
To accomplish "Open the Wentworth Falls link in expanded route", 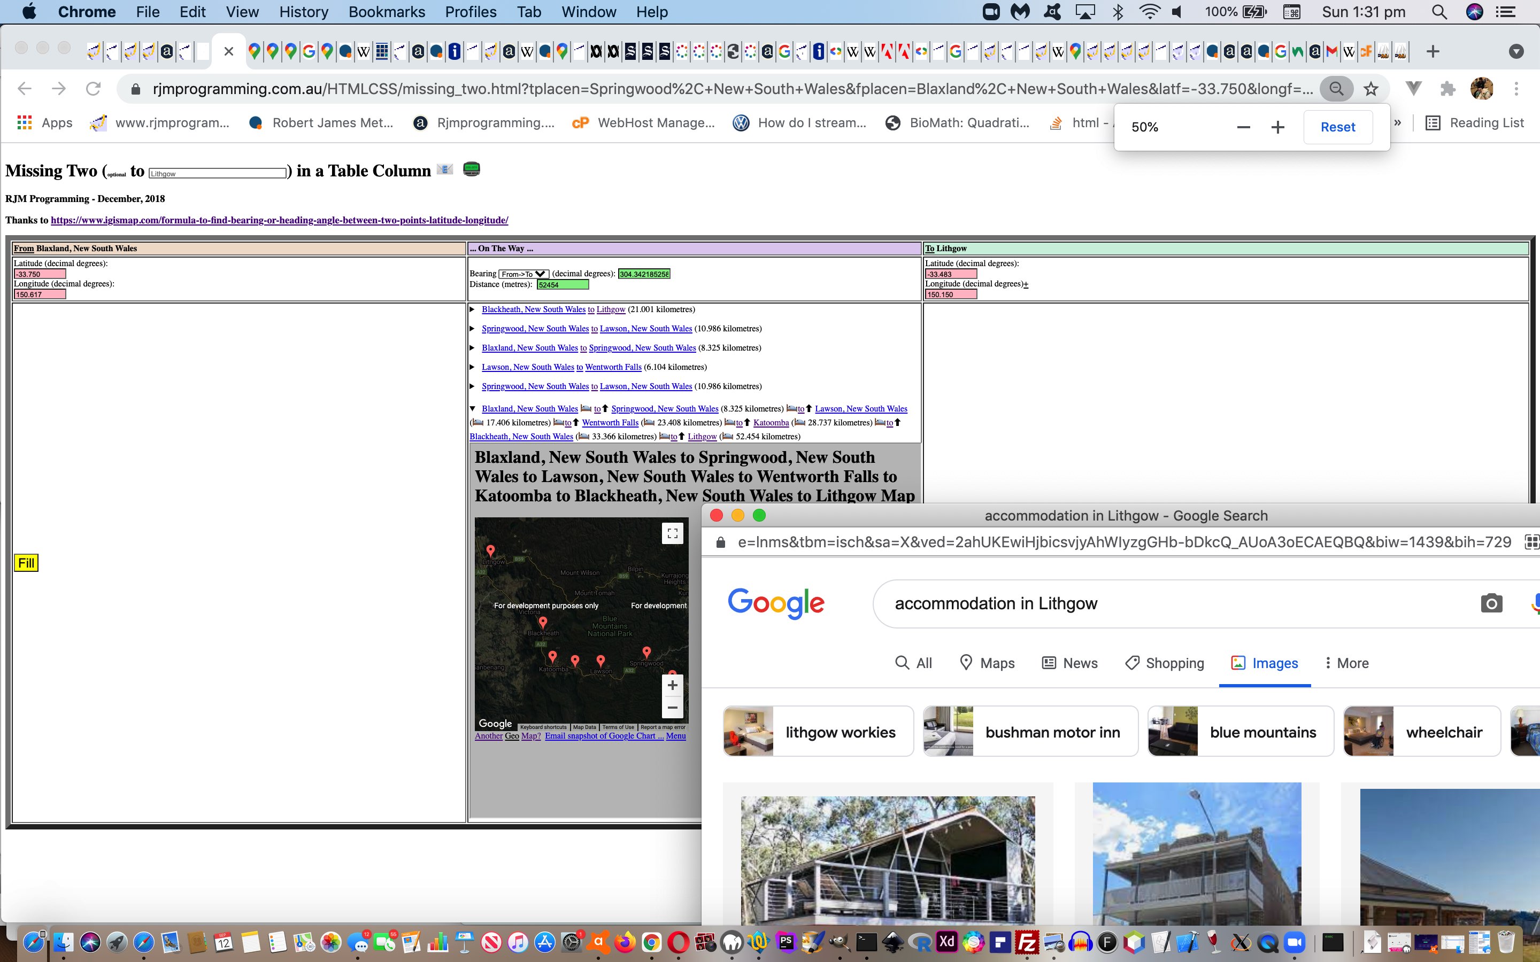I will 610,422.
